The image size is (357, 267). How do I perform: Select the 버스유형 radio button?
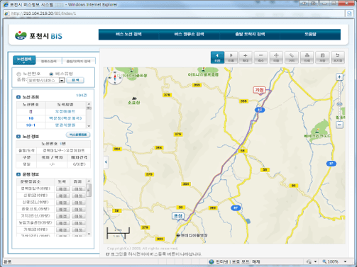click(51, 74)
